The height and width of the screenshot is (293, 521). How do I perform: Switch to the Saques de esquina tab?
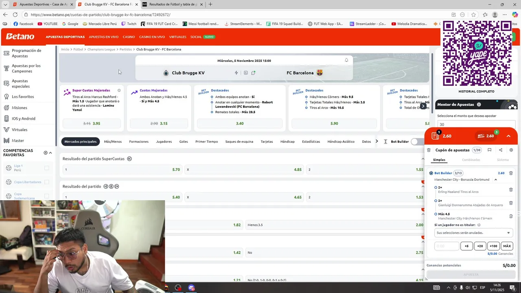(x=239, y=142)
